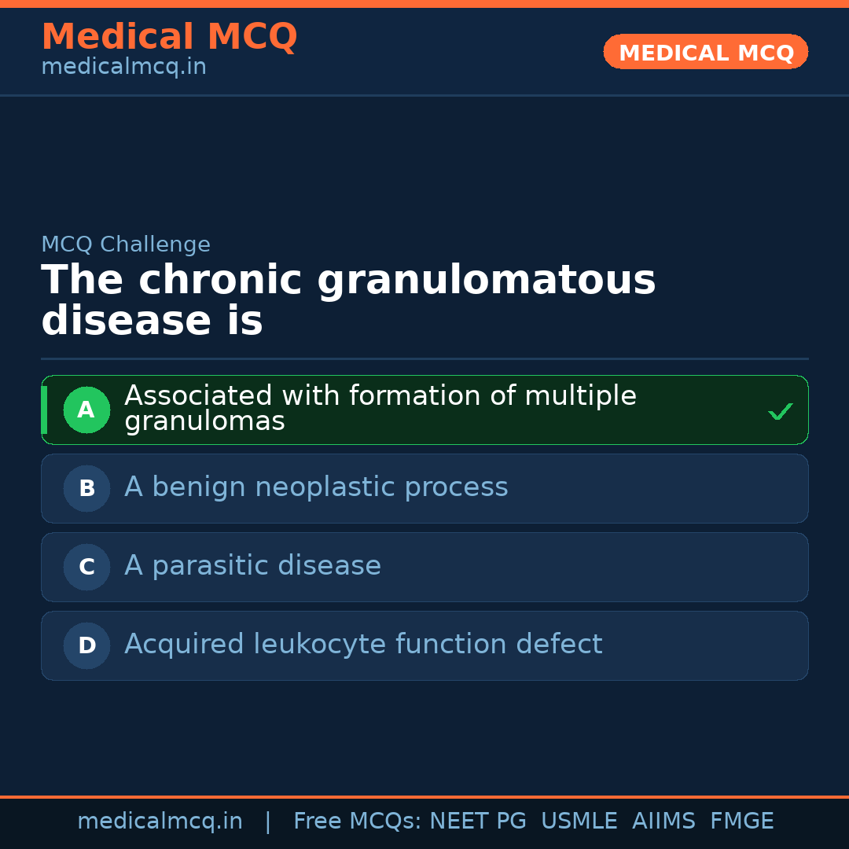Click the 'MCQ Challenge' label
Screen dimensions: 849x849
126,244
